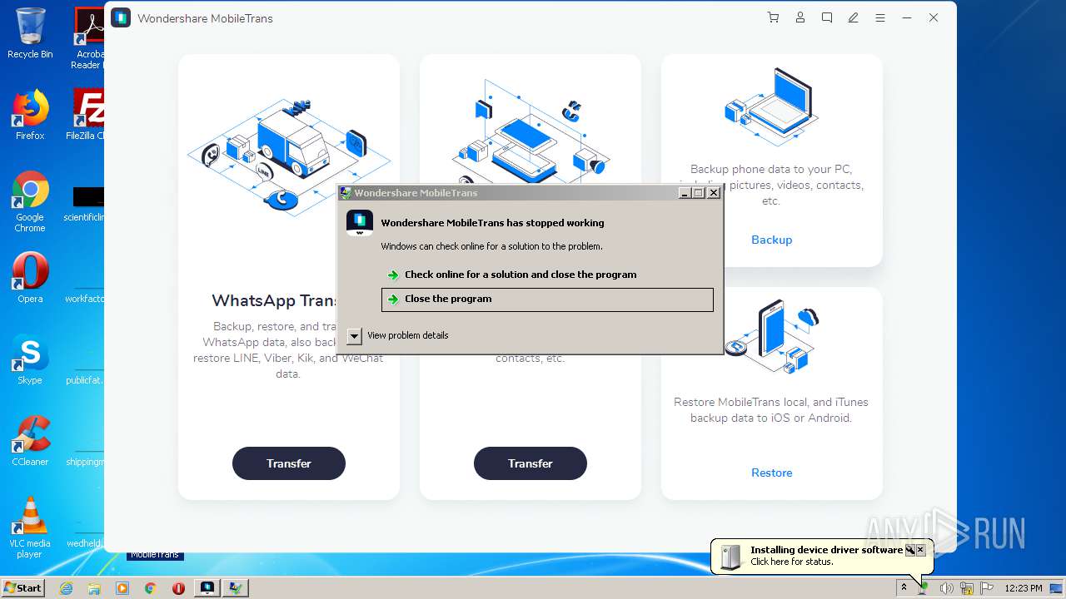Open Skype desktop shortcut

pyautogui.click(x=30, y=359)
